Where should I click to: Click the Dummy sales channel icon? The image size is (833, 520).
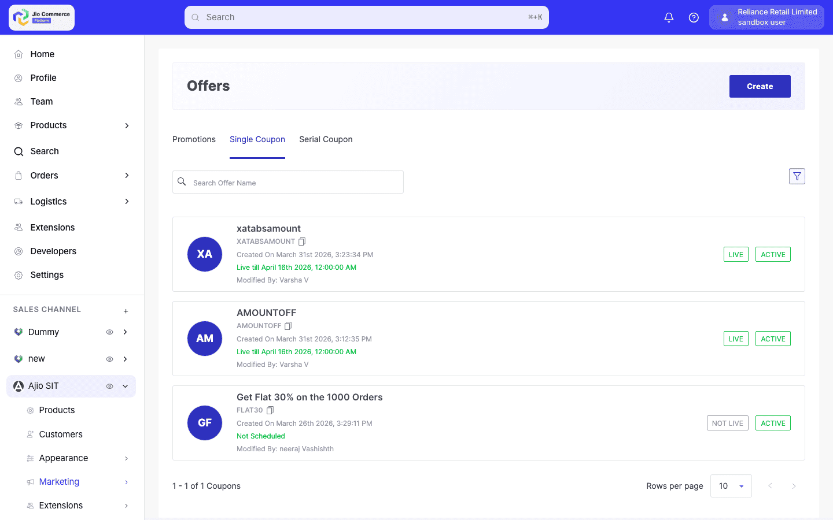18,332
